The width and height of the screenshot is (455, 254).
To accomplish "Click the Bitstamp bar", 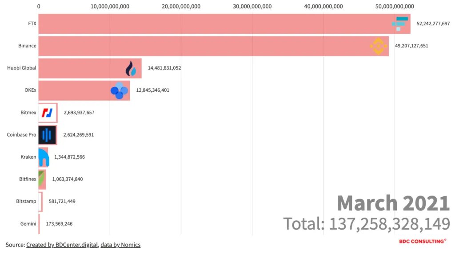I will tap(40, 201).
